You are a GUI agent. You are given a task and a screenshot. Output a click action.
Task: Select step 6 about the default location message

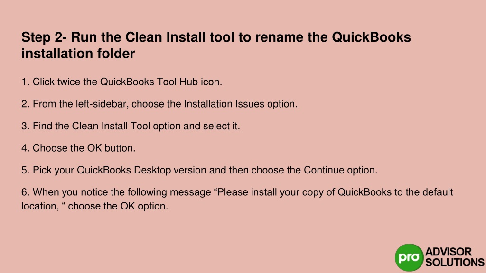[x=237, y=199]
